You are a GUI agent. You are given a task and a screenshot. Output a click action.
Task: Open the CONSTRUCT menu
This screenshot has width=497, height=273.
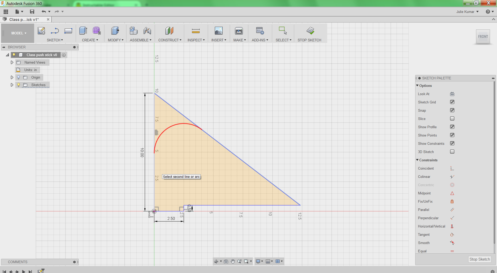pos(170,40)
